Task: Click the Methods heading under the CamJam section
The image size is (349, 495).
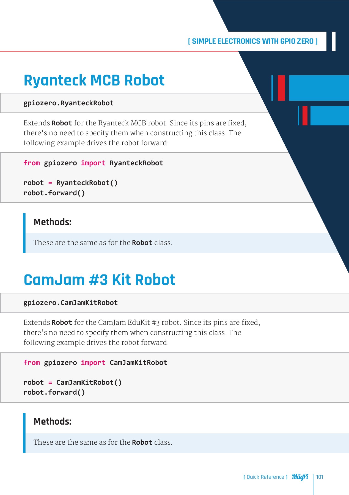Action: tap(53, 421)
